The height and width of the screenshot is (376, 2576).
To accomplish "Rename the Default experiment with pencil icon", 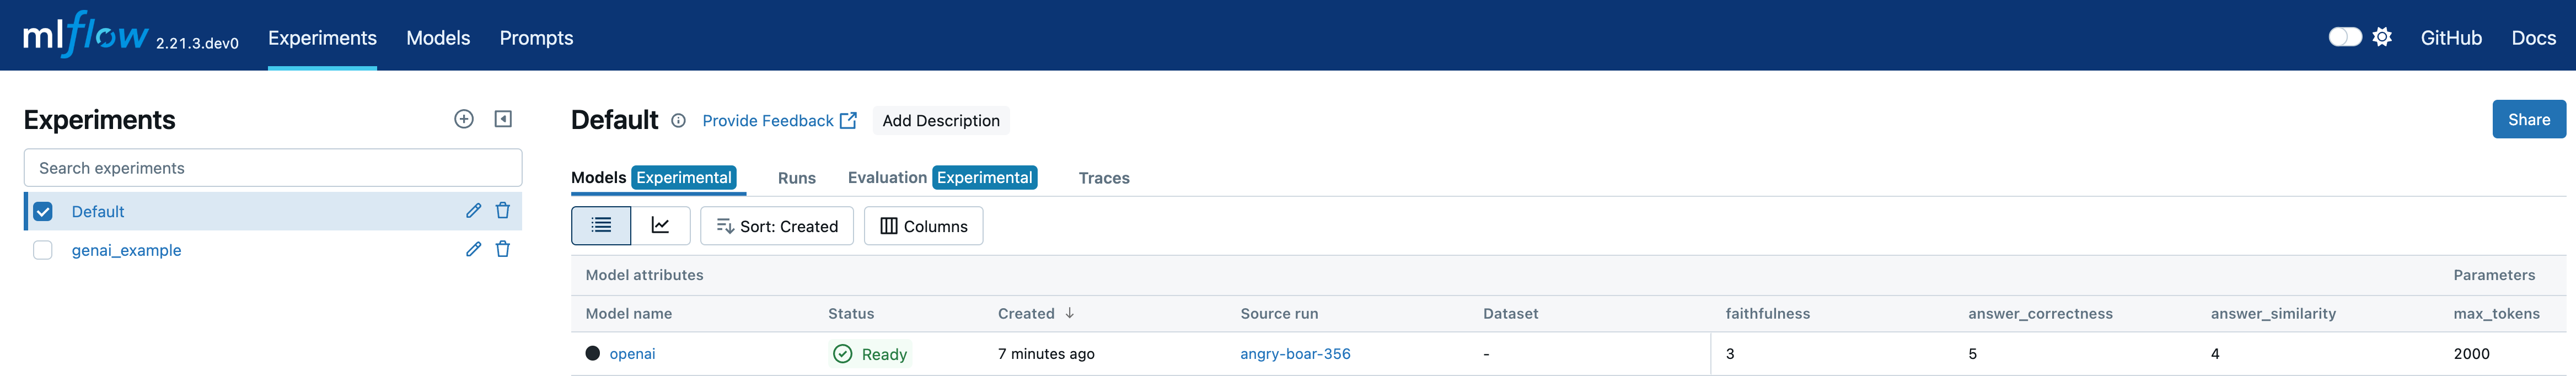I will (473, 211).
